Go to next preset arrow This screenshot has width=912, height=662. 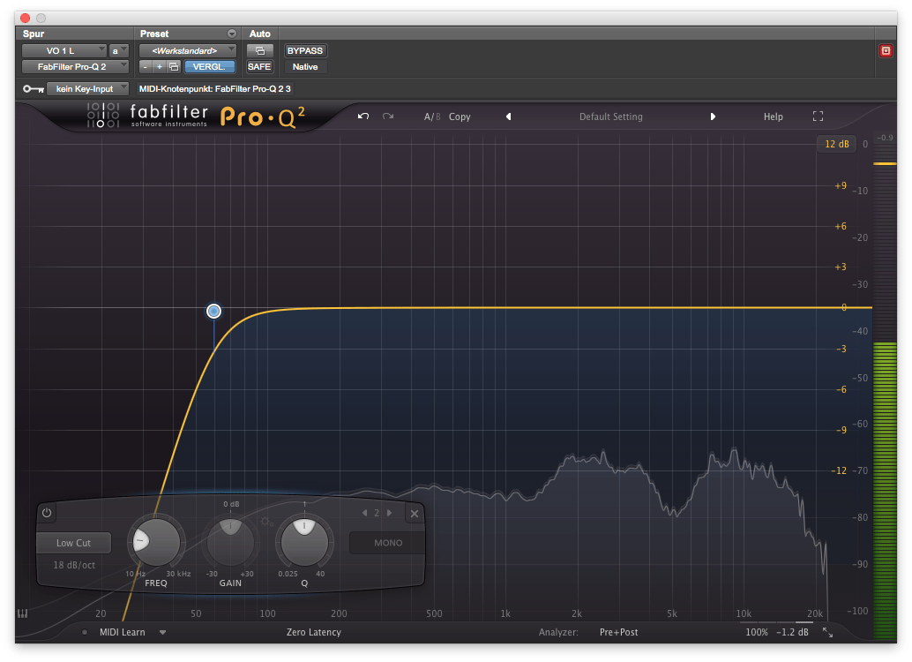(x=713, y=117)
